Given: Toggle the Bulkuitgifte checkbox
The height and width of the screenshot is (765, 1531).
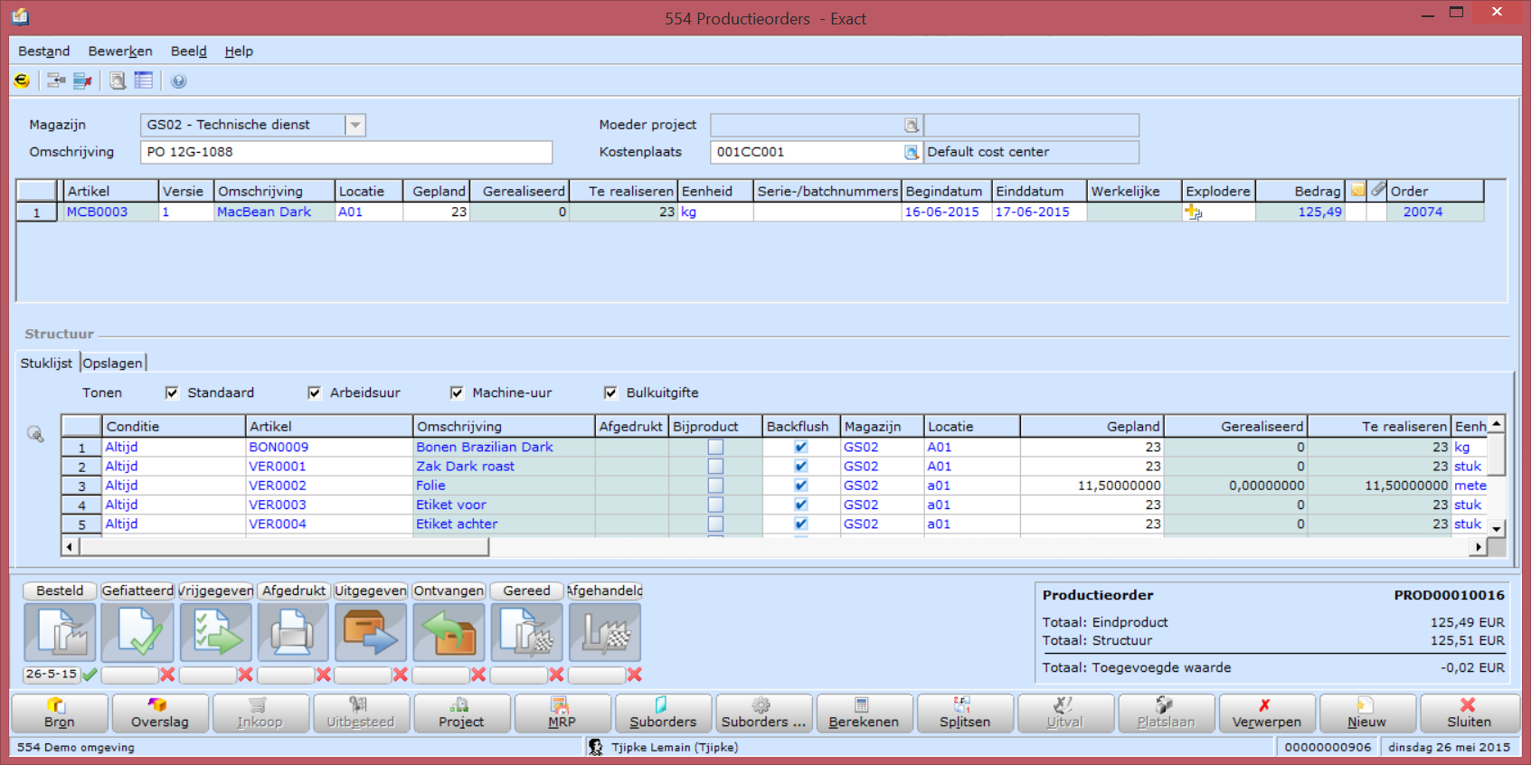Looking at the screenshot, I should point(610,392).
